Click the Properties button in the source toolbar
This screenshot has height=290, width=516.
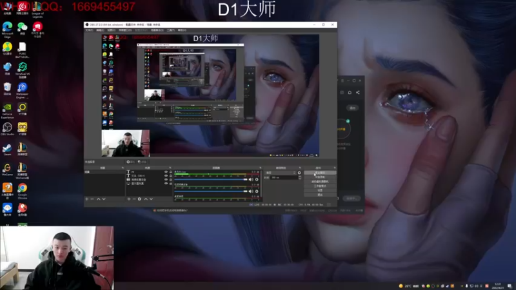click(x=130, y=162)
